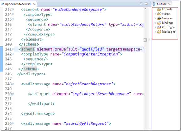Click the "</wsdl:message>" closing tag
Viewport: 181px width, 131px height.
[38, 114]
